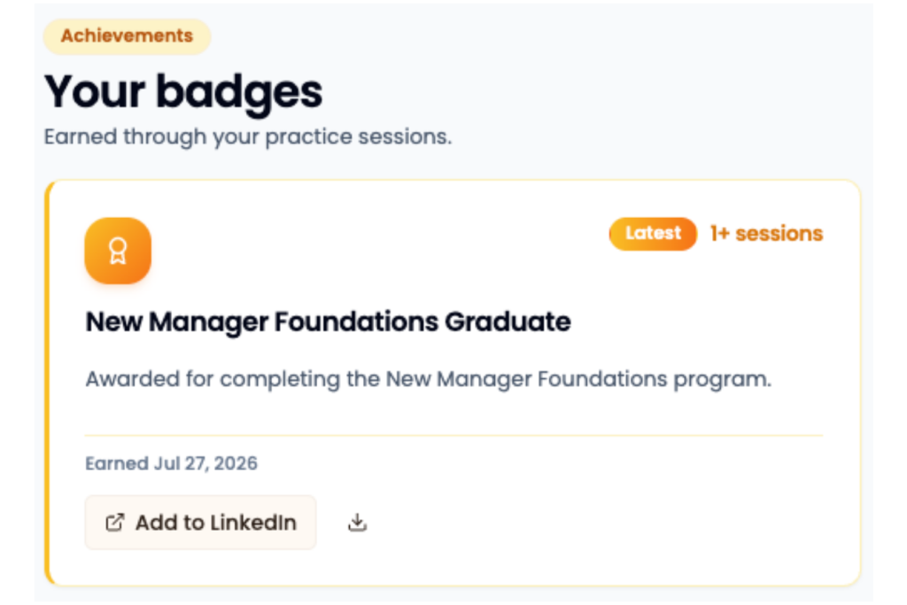Click the Achievements tag
Viewport: 907px width, 605px height.
click(128, 35)
